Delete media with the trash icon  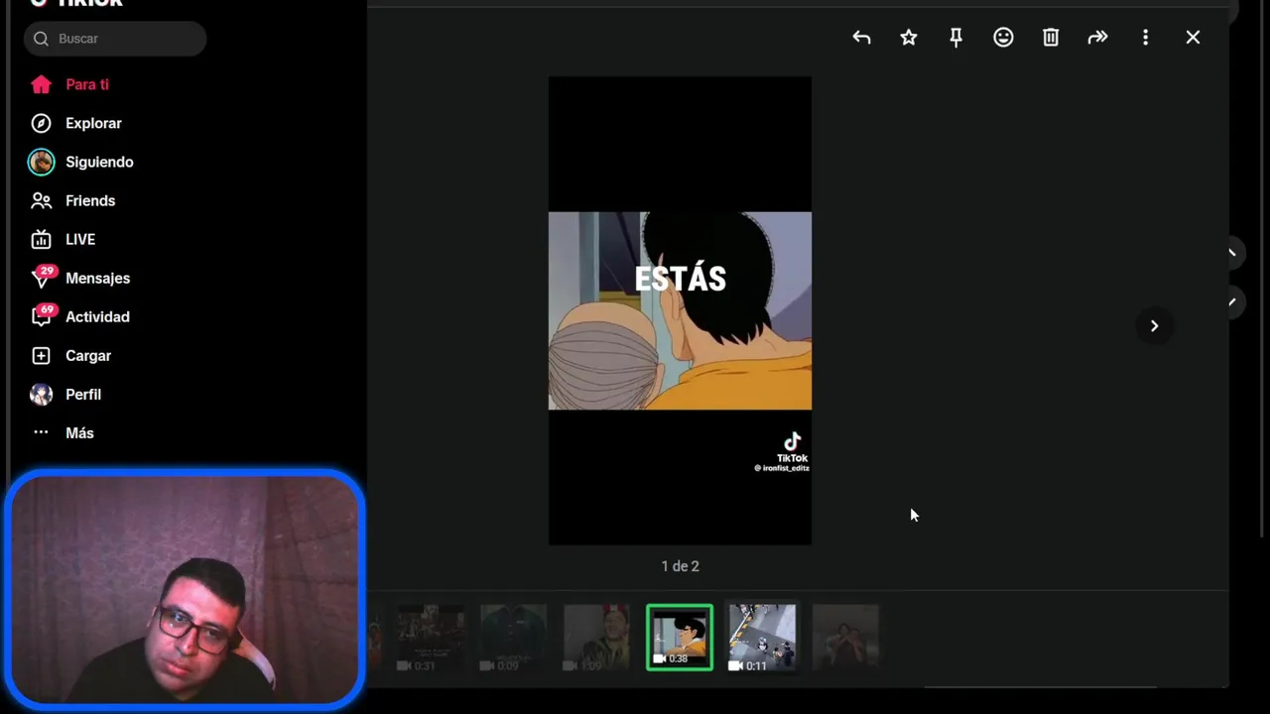1051,38
